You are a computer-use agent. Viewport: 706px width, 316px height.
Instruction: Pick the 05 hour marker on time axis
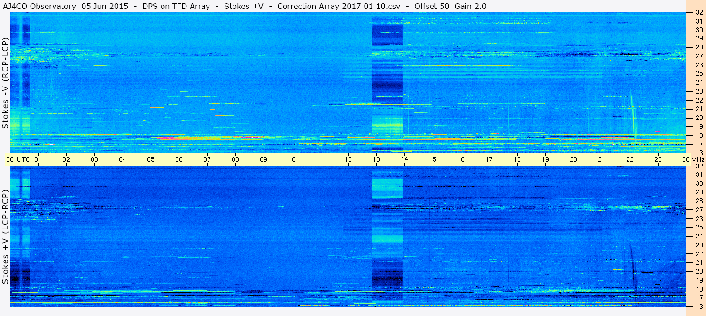(x=151, y=159)
